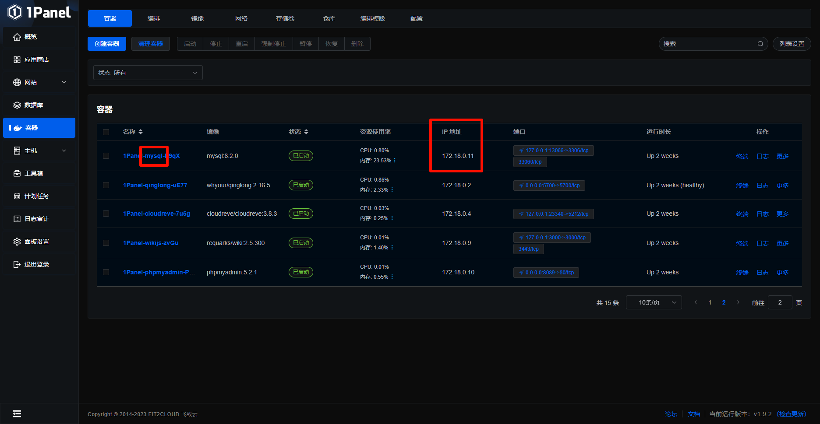Switch to the 编排 tab
The height and width of the screenshot is (424, 820).
[154, 18]
